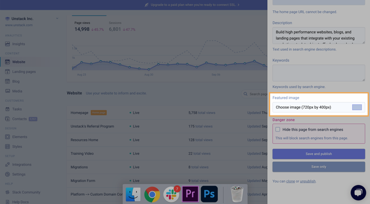Click the Keywords text area

coord(319,73)
